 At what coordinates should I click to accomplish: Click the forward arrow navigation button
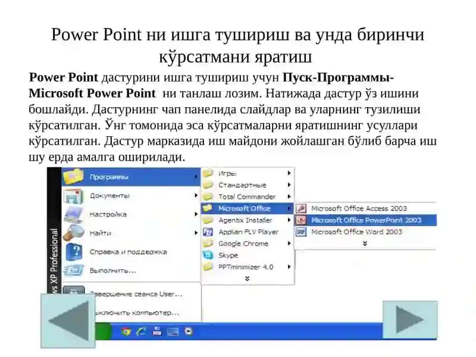pyautogui.click(x=410, y=320)
